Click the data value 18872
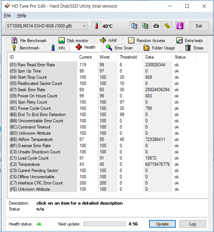The width and height of the screenshot is (214, 232). pyautogui.click(x=151, y=158)
